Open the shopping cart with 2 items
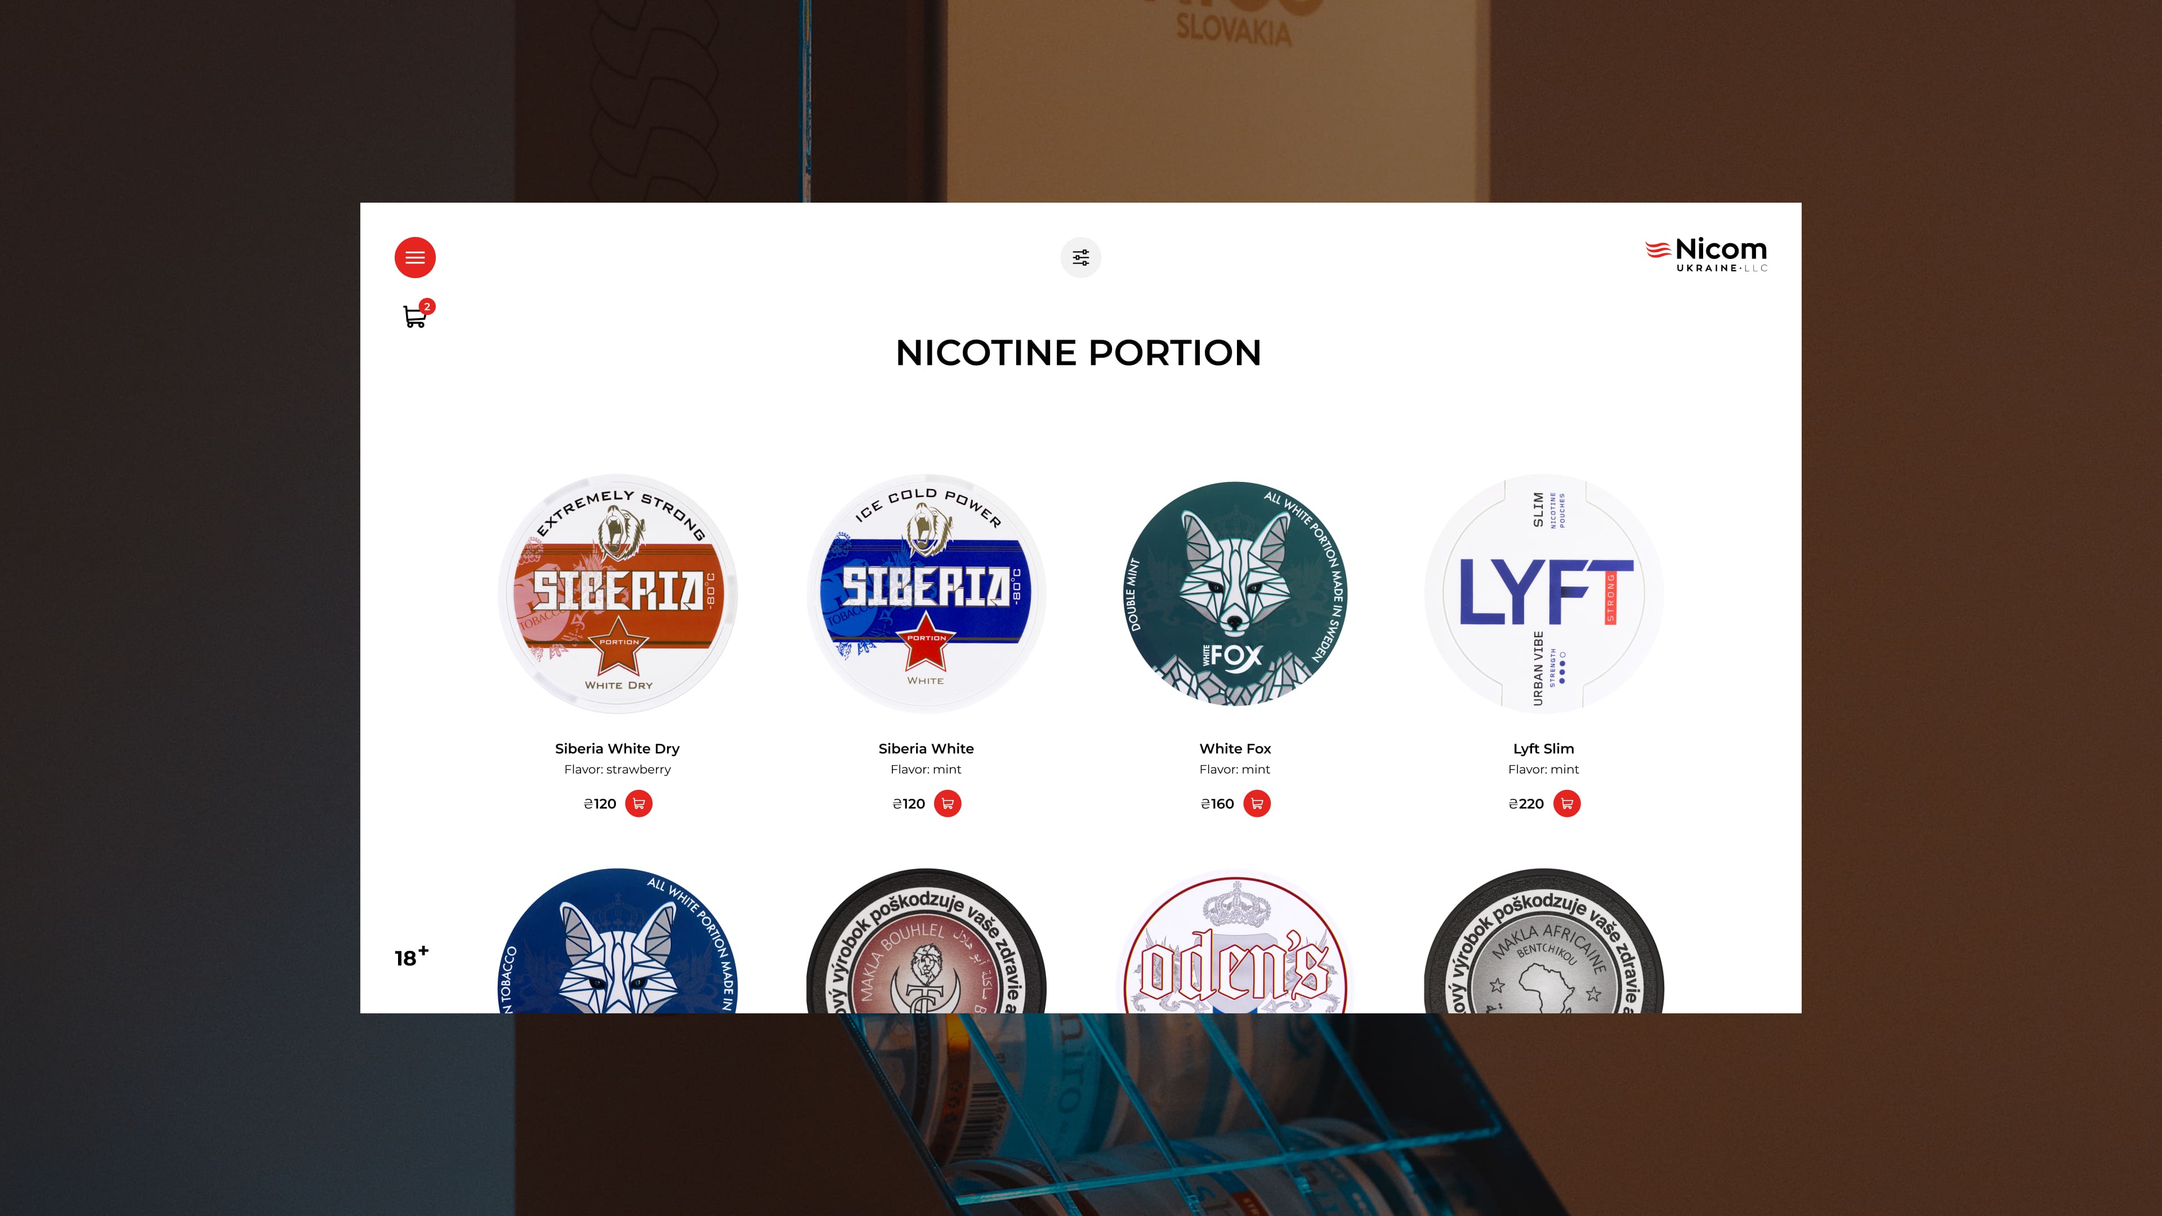2162x1216 pixels. click(414, 316)
